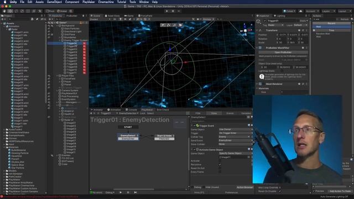
Task: Click the Hierarchy create plus button
Action: pyautogui.click(x=50, y=19)
